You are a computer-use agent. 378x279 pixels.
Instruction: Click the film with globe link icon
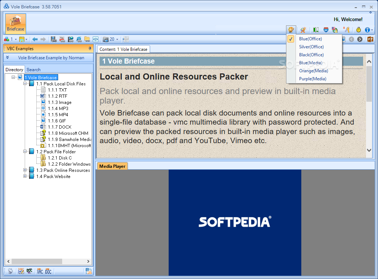(71, 39)
